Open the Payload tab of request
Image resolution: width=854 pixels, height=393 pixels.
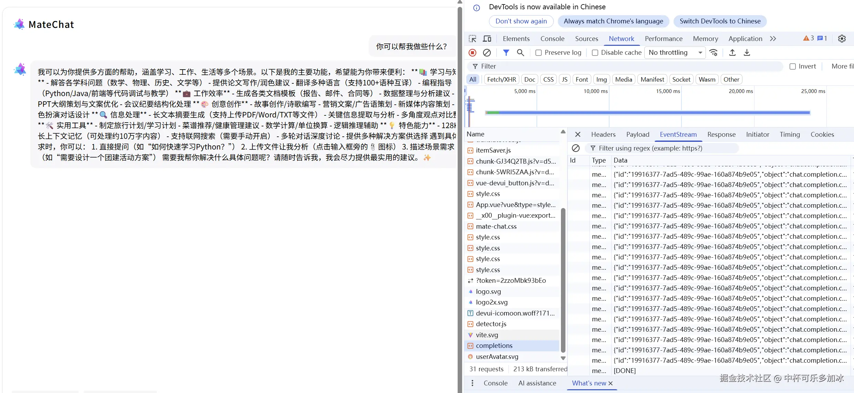click(x=637, y=135)
